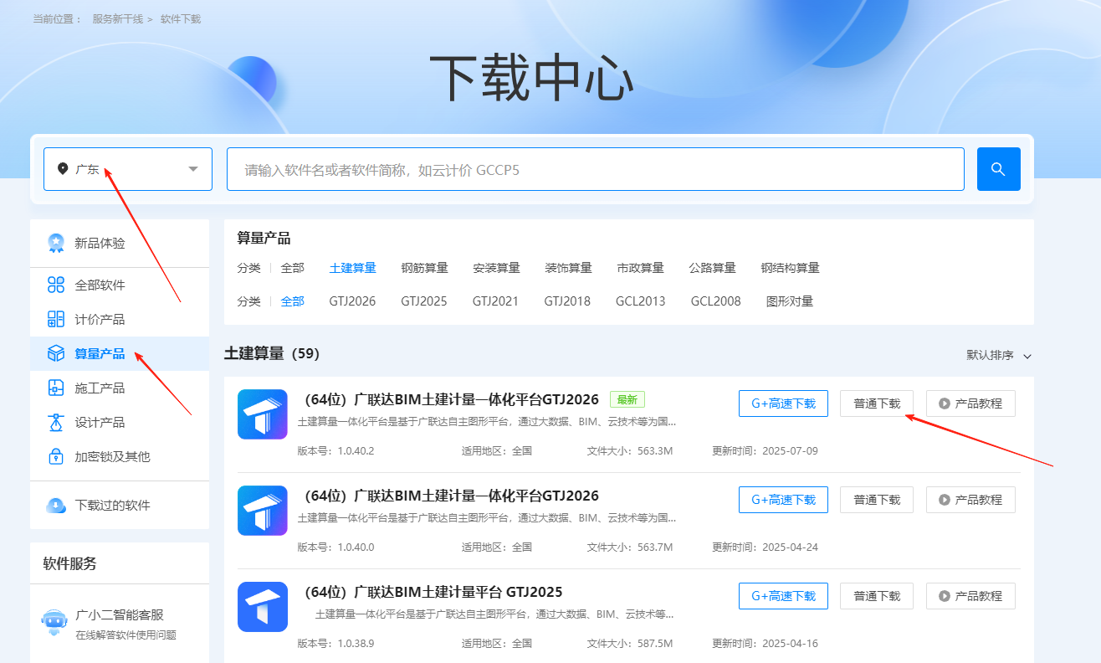
Task: Click the 广小二智能客服 robot icon
Action: [x=54, y=623]
